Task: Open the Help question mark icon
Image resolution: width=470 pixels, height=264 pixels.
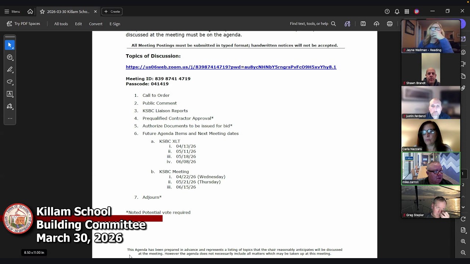Action: click(x=387, y=11)
